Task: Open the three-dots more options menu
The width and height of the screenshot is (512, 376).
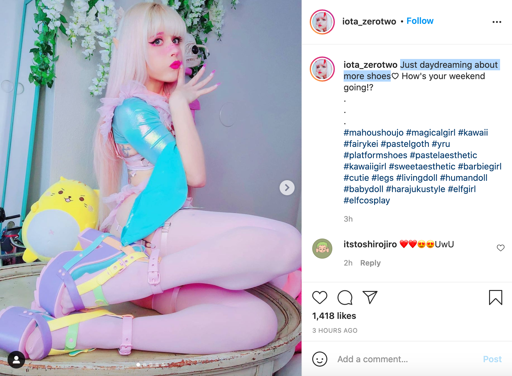Action: 497,22
